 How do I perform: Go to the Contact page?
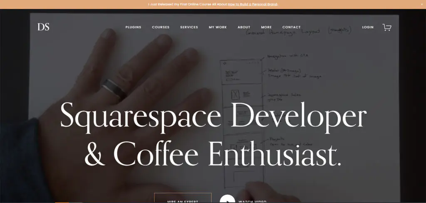(292, 27)
